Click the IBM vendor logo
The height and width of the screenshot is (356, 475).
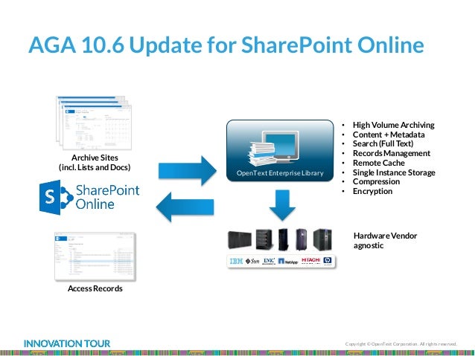236,262
